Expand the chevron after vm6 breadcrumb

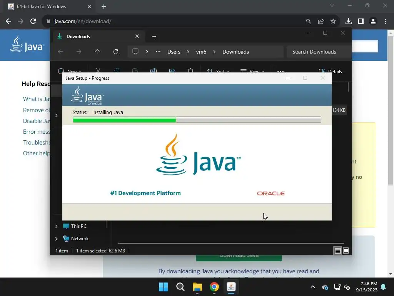click(x=214, y=52)
